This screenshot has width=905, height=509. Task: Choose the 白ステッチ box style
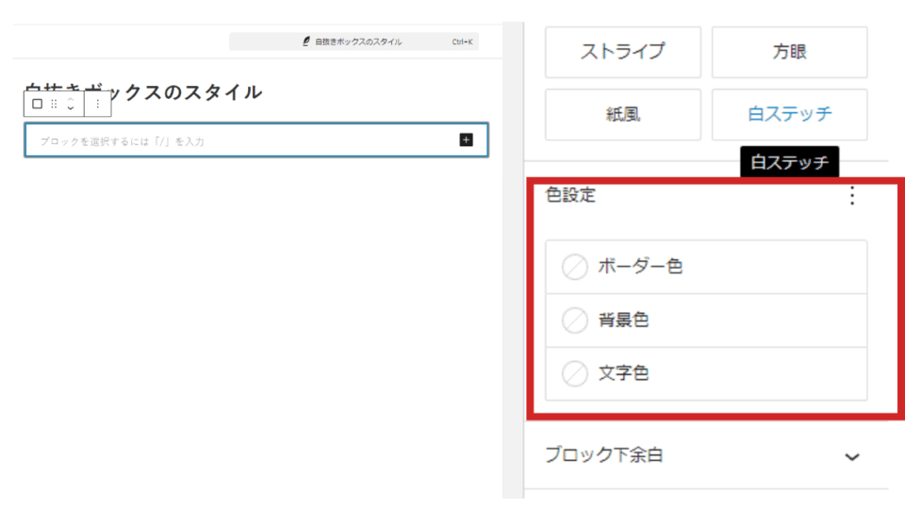(789, 114)
